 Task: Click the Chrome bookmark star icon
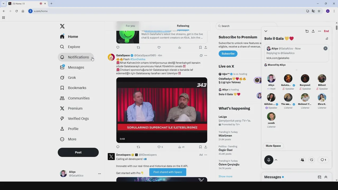click(x=319, y=11)
